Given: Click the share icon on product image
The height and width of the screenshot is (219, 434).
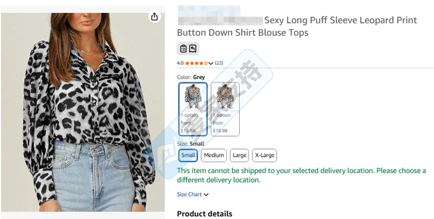Looking at the screenshot, I should (x=155, y=17).
